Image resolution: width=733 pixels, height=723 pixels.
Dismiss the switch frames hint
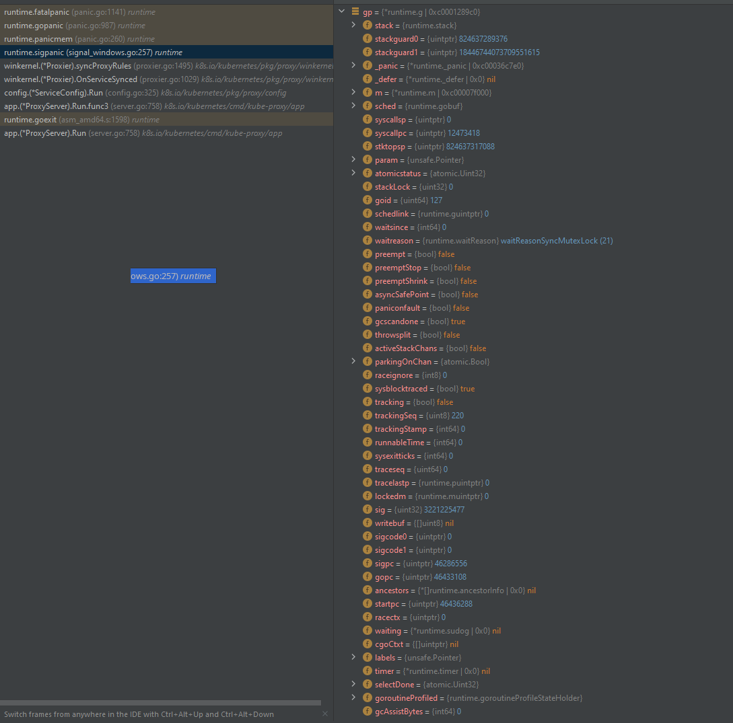click(x=325, y=714)
